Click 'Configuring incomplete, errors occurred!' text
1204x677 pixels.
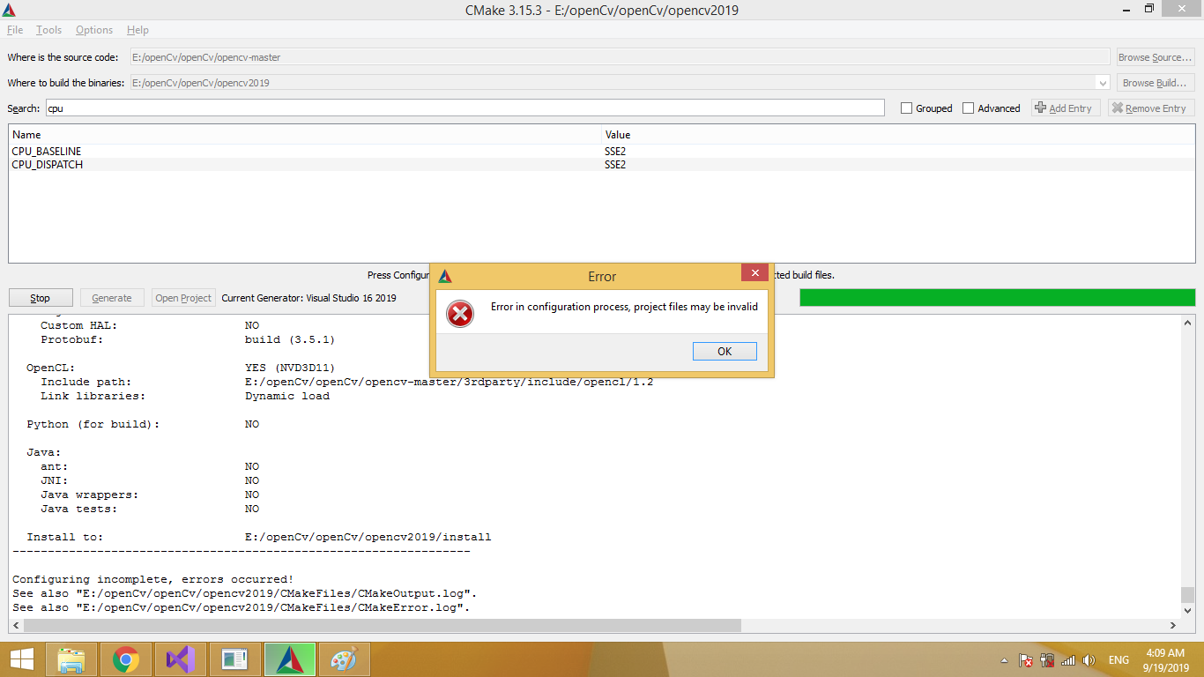153,579
